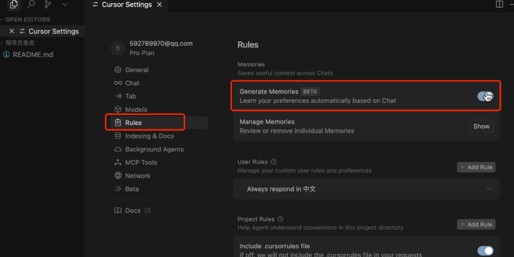Click the cube icon beside Models
The image size is (514, 257).
pyautogui.click(x=118, y=109)
